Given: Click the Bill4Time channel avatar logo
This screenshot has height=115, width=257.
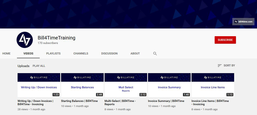Looking at the screenshot, I should [25, 40].
